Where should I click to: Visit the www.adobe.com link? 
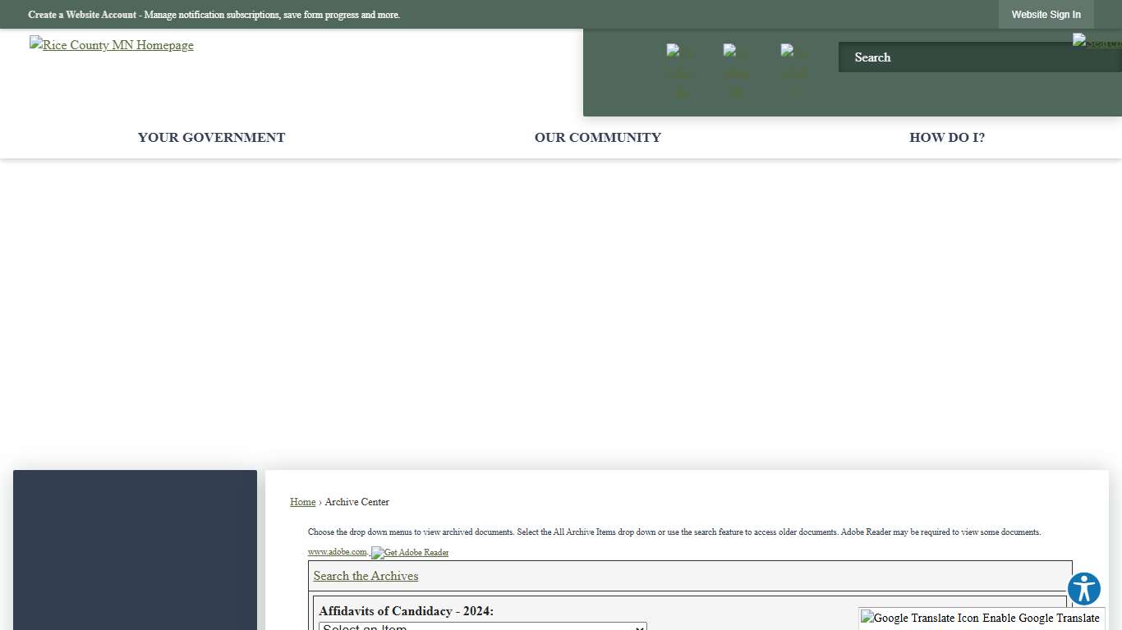tap(337, 552)
